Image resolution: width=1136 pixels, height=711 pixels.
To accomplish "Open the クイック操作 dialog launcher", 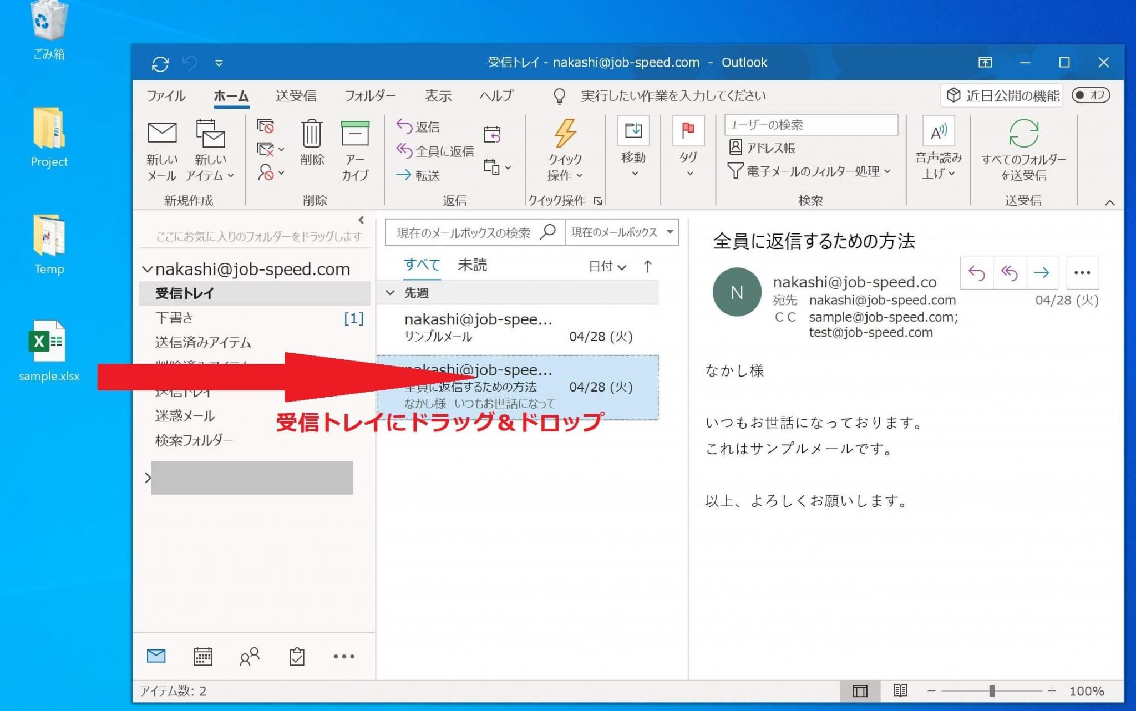I will click(597, 201).
